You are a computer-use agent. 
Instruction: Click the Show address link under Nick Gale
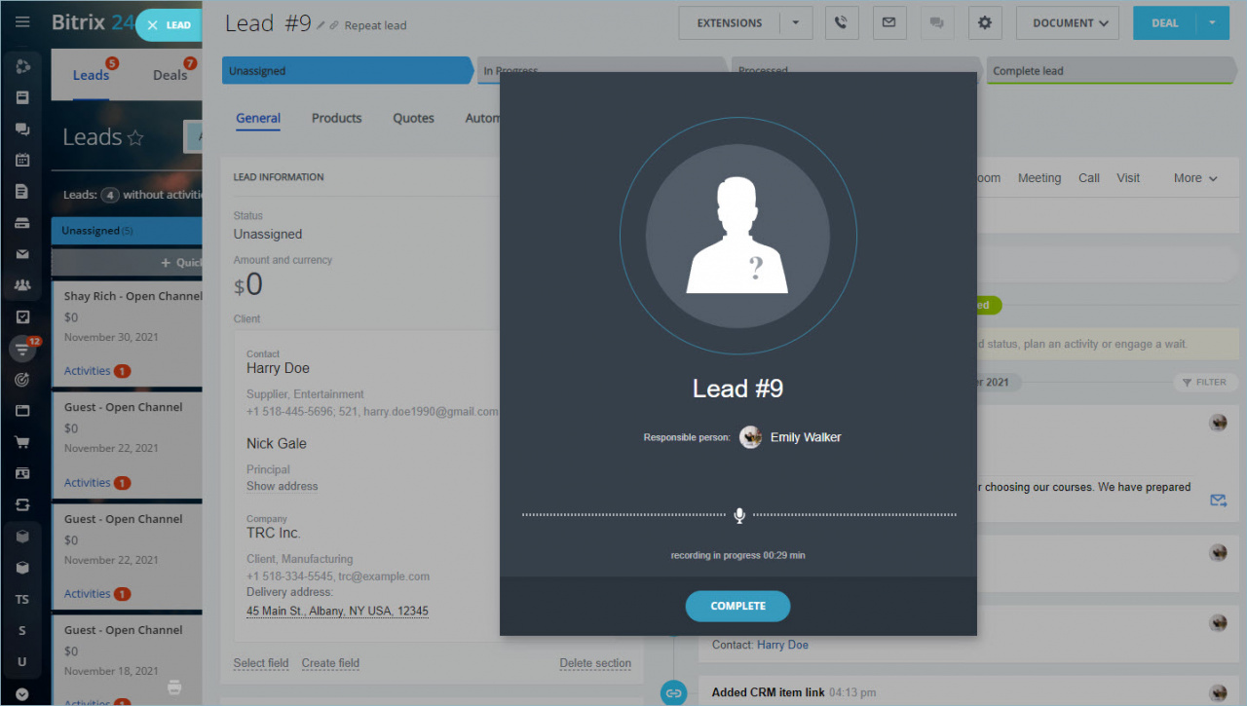pyautogui.click(x=282, y=486)
